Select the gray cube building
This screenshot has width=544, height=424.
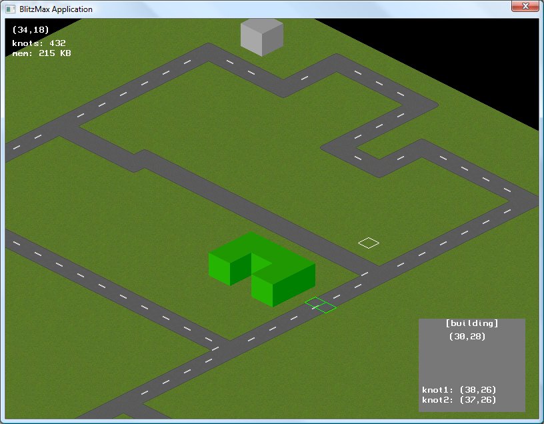point(262,37)
